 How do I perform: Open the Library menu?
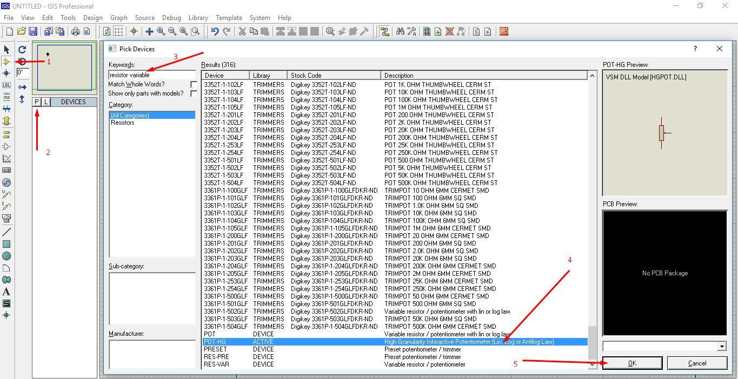point(198,18)
